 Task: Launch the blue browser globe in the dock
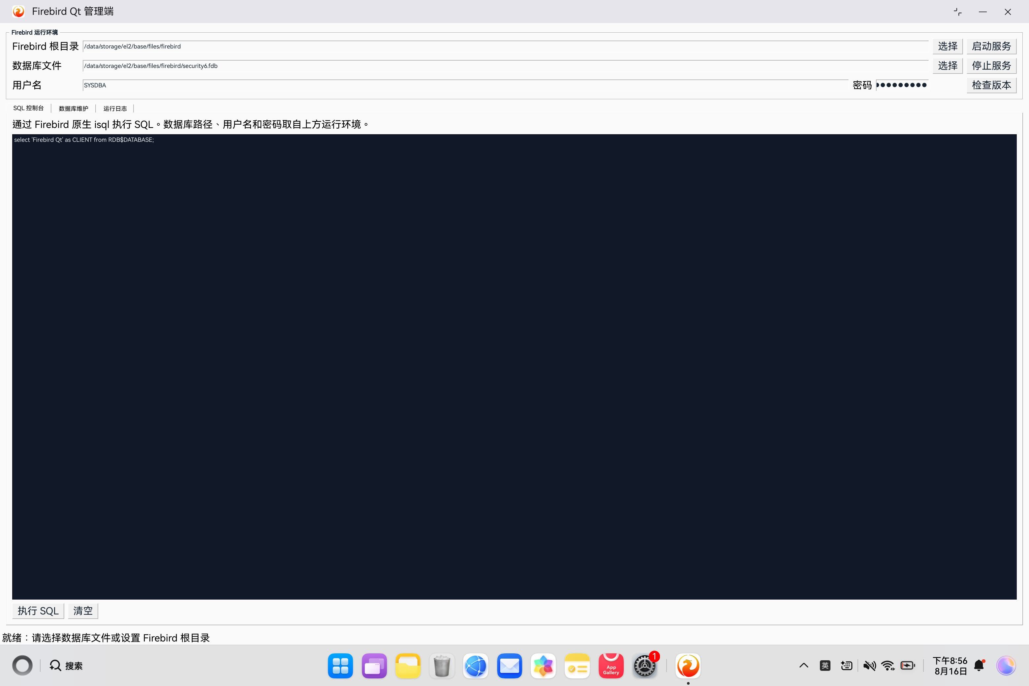click(x=476, y=666)
